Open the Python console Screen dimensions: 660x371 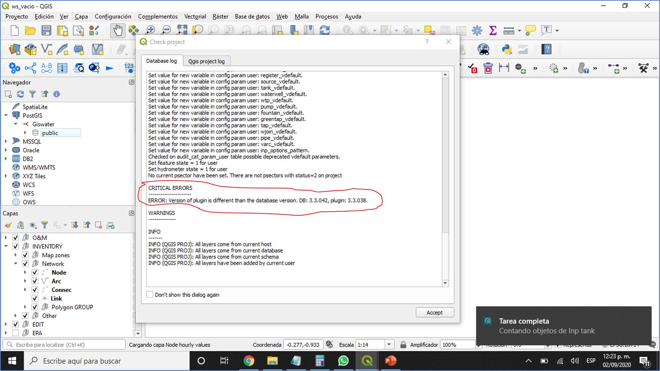507,49
